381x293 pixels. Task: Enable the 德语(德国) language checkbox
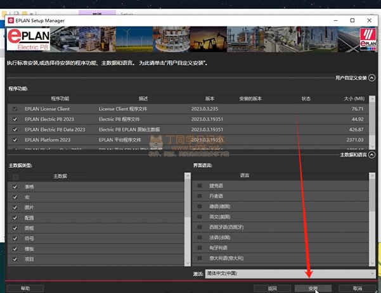point(200,206)
